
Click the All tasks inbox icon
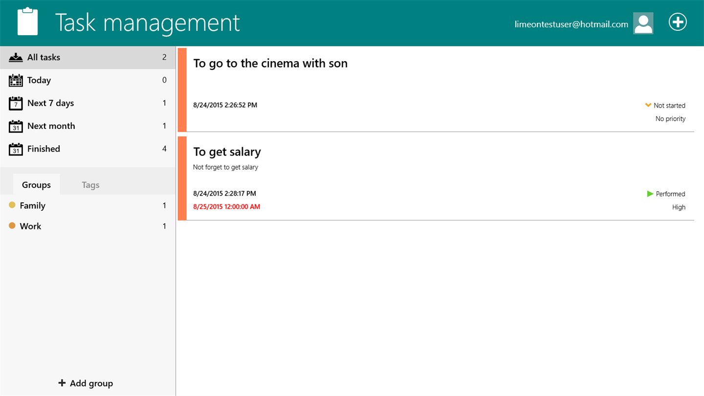tap(16, 58)
